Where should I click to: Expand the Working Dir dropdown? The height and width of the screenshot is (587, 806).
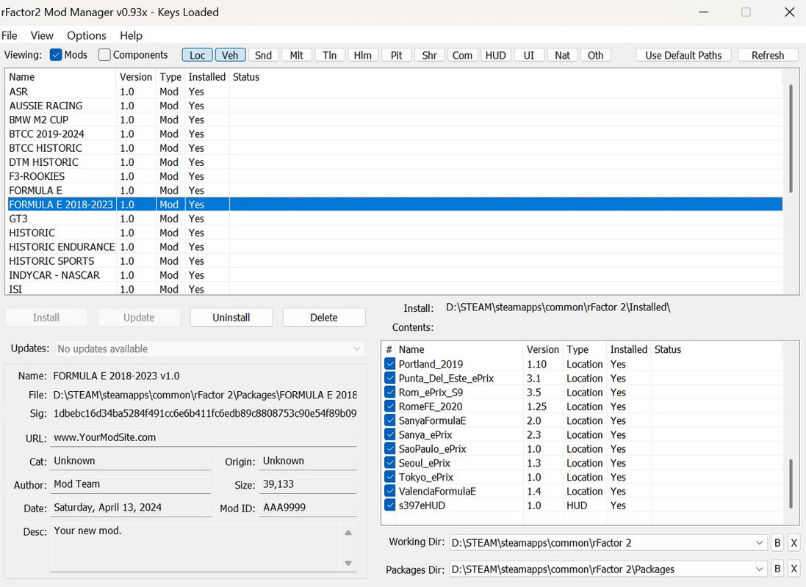pyautogui.click(x=759, y=543)
